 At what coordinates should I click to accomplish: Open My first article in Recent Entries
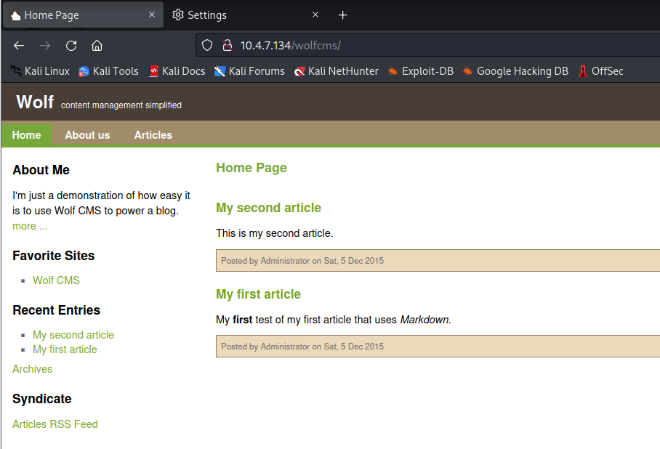click(x=65, y=349)
